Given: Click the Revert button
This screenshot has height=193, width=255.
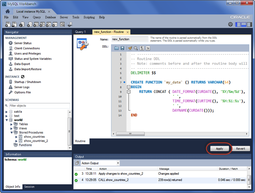Looking at the screenshot, I should [240, 149].
